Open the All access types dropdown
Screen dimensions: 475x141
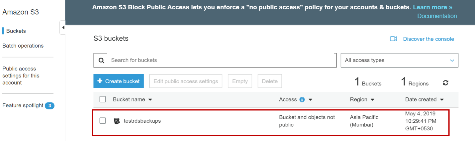[x=399, y=61]
